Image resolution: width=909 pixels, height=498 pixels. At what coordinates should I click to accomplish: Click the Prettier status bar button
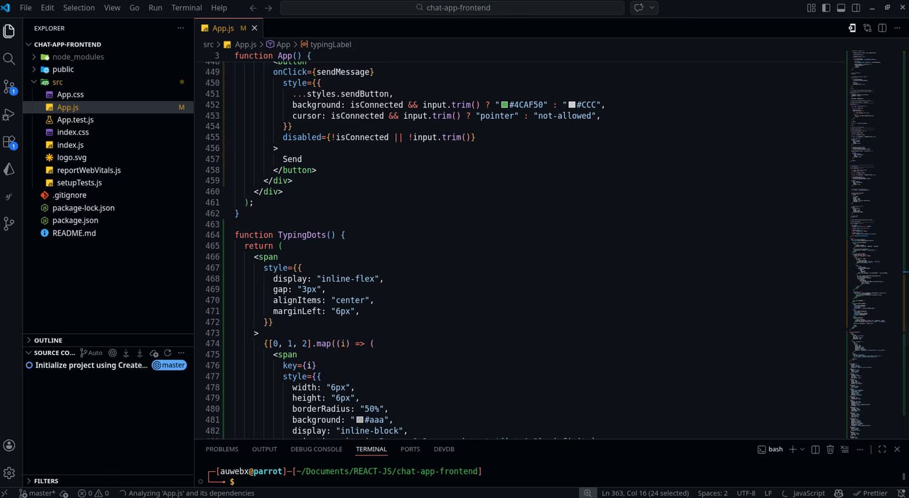(870, 493)
